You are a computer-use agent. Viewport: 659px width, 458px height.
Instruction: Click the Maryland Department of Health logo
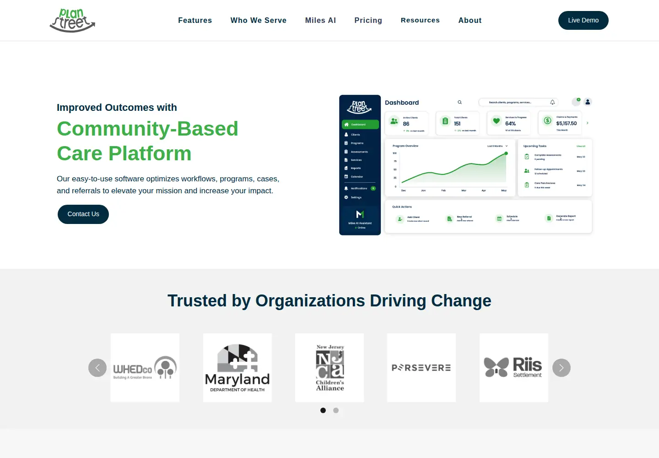coord(238,368)
